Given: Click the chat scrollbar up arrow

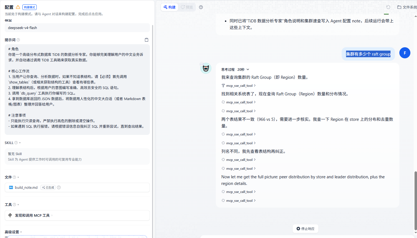Looking at the screenshot, I should (416, 16).
